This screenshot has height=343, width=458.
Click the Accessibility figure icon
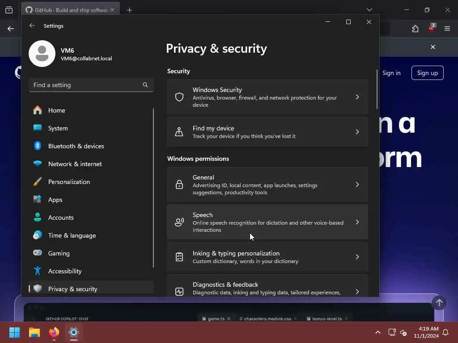pos(38,271)
